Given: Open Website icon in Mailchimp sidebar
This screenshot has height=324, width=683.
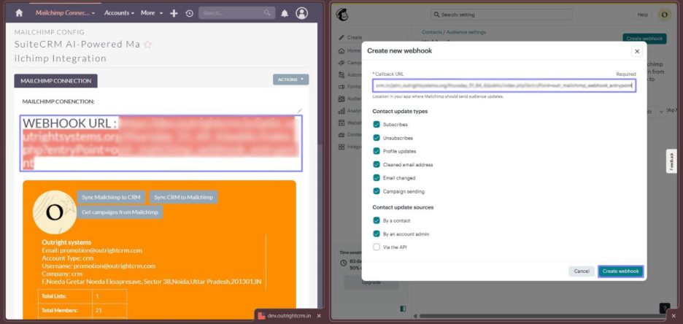Looking at the screenshot, I should point(342,123).
